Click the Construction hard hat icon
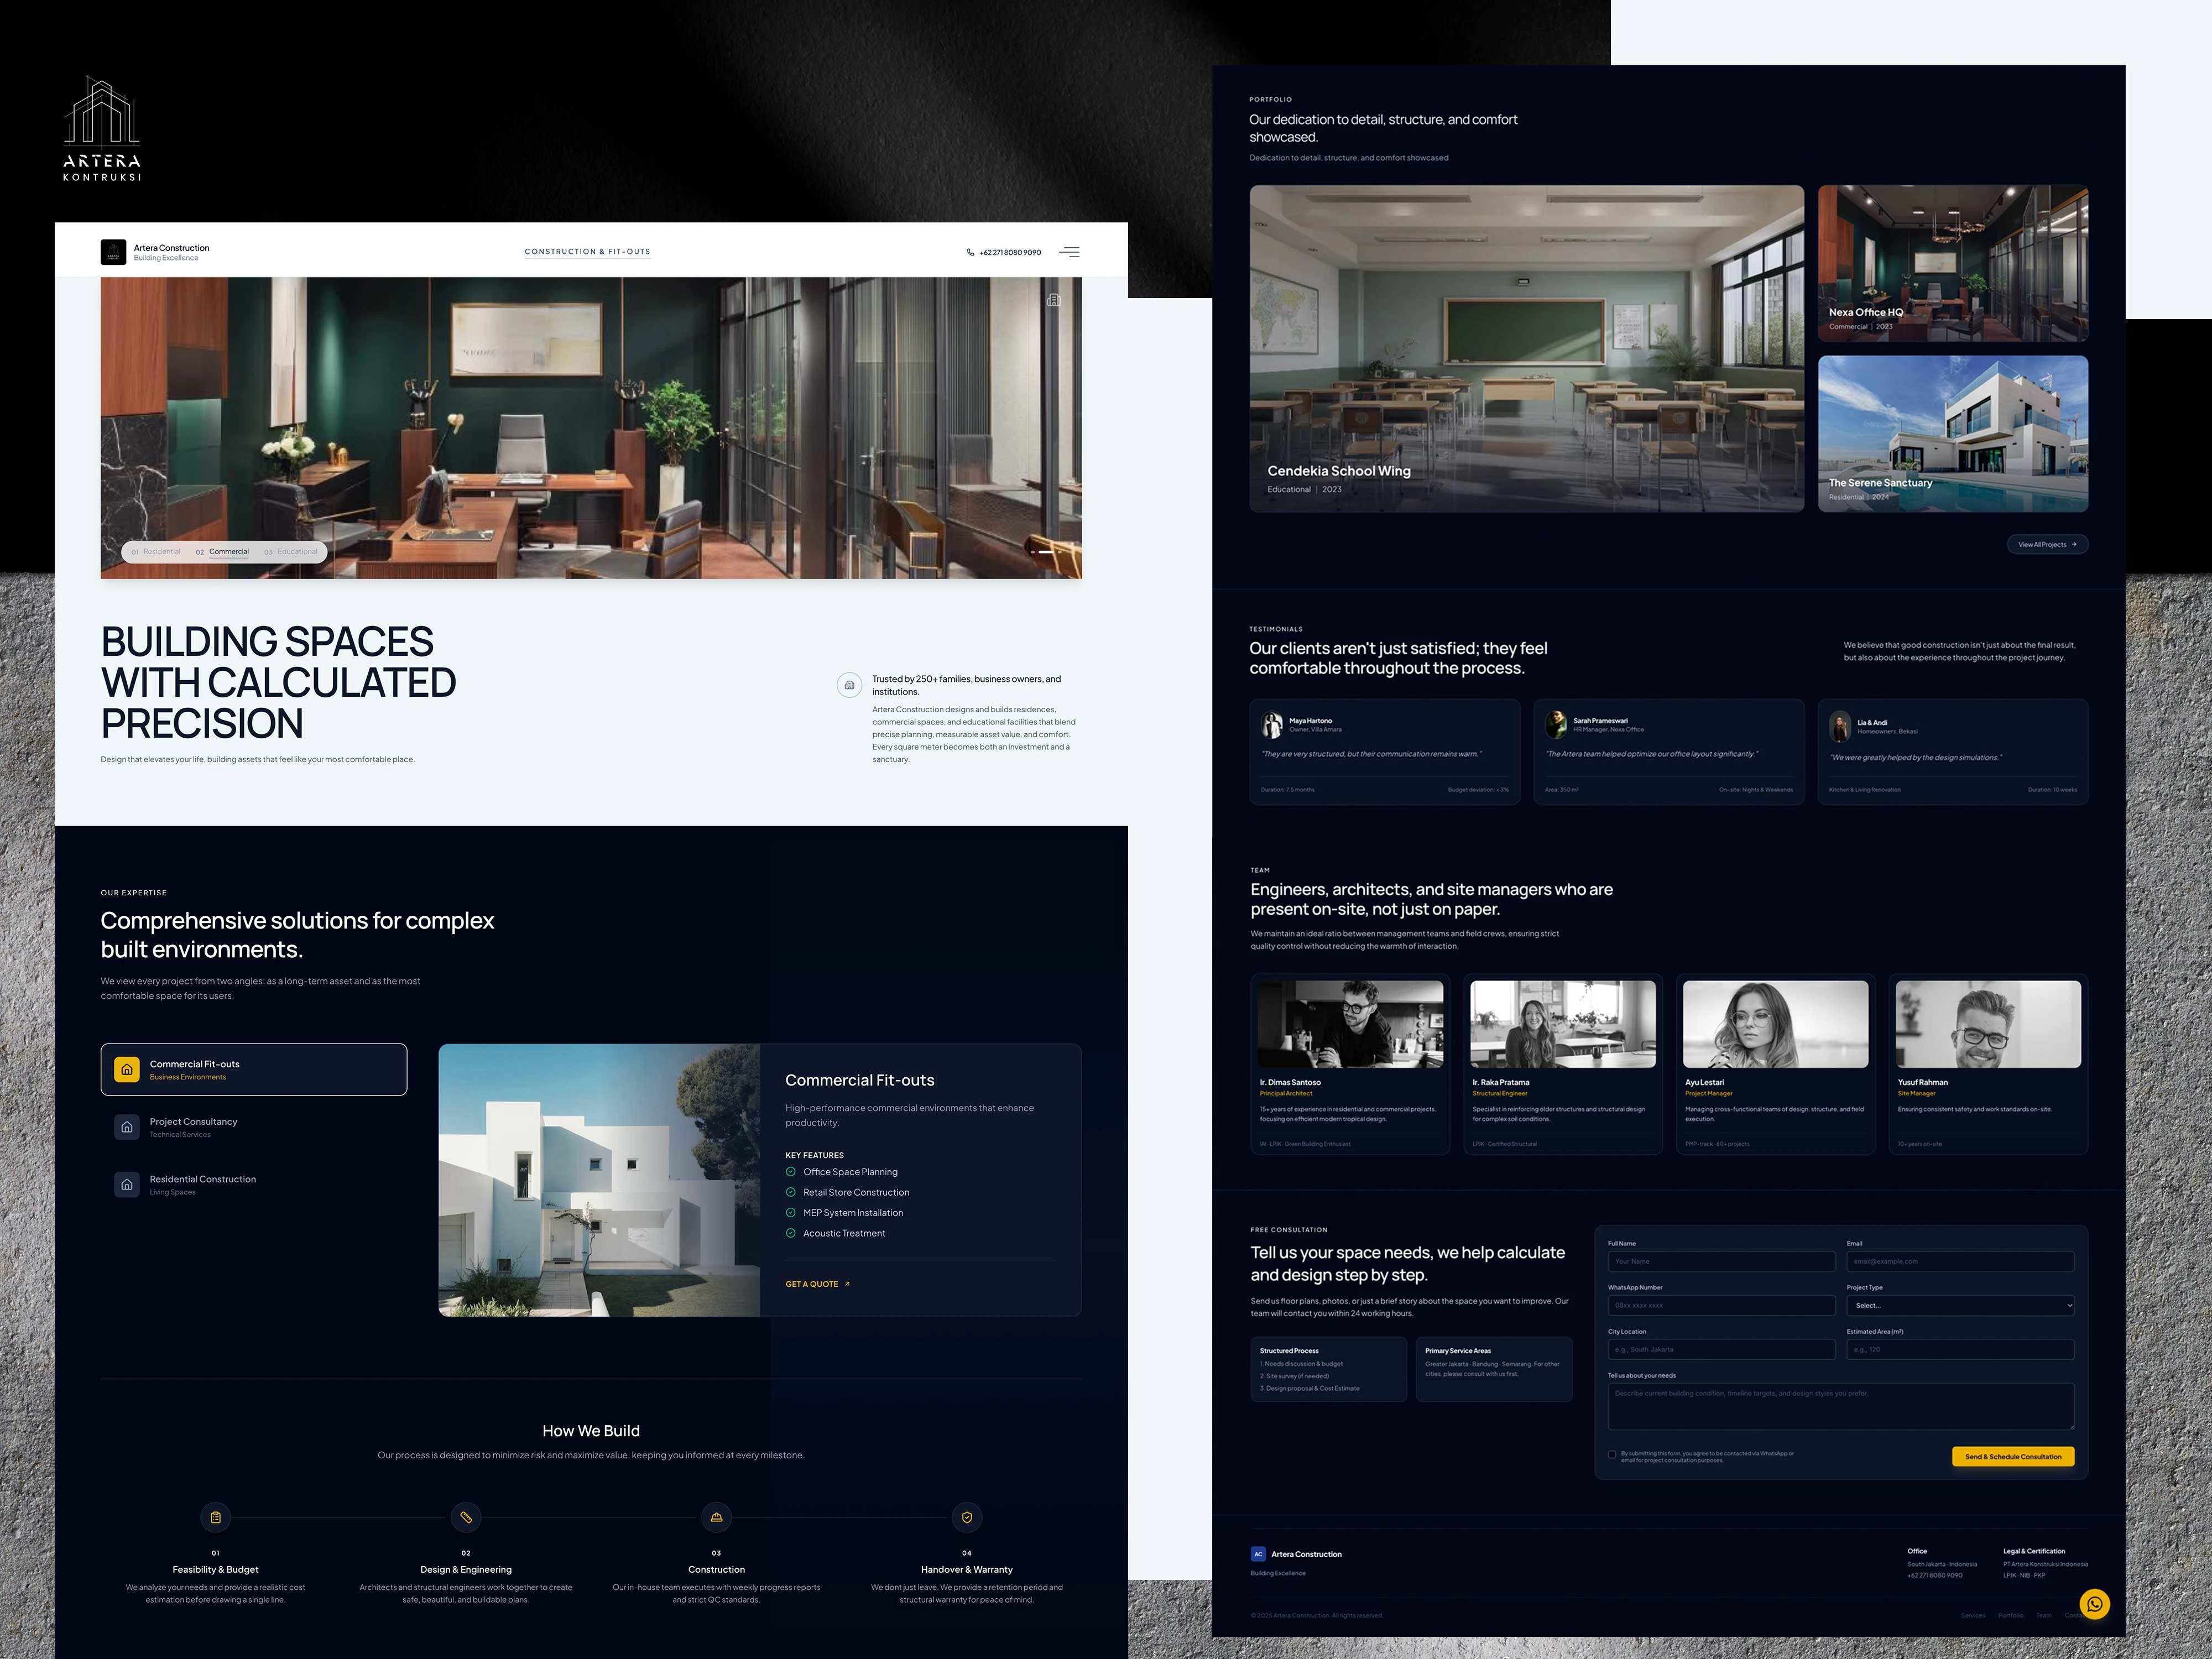The image size is (2212, 1659). point(716,1517)
